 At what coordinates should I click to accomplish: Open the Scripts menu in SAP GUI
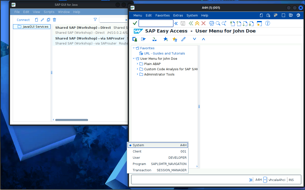[x=49, y=12]
